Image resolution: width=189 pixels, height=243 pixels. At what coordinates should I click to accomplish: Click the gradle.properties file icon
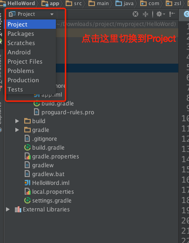coord(27,156)
